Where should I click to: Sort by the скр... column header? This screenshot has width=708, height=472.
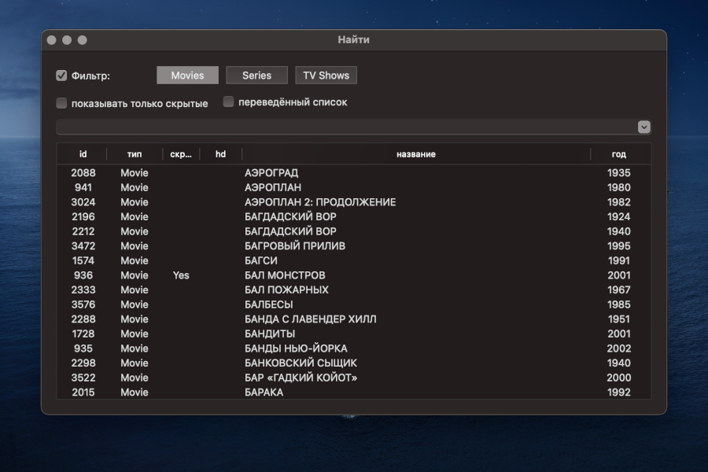(181, 154)
